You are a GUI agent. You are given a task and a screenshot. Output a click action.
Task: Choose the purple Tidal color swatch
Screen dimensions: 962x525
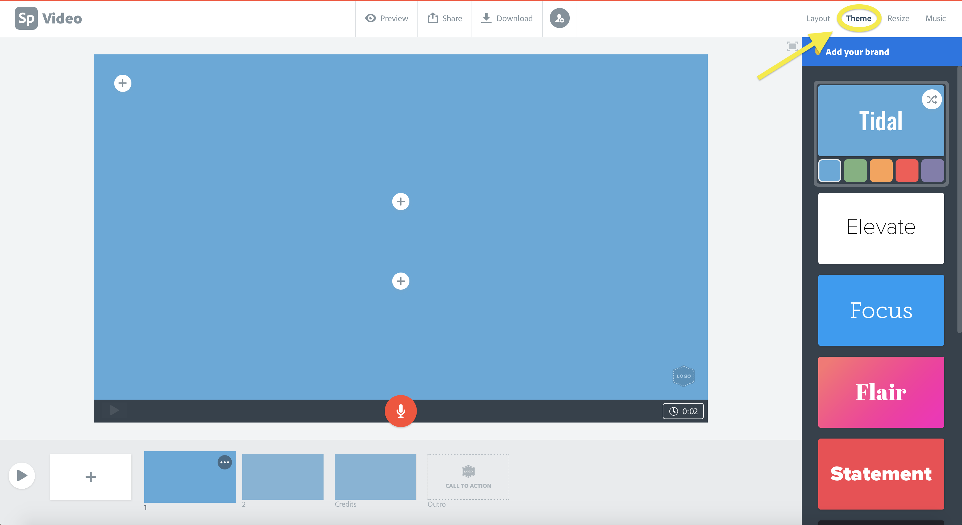pos(933,171)
